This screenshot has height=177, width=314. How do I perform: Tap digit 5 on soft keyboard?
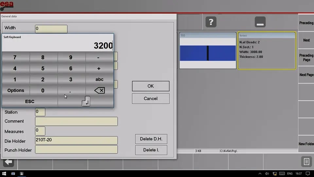pos(43,68)
